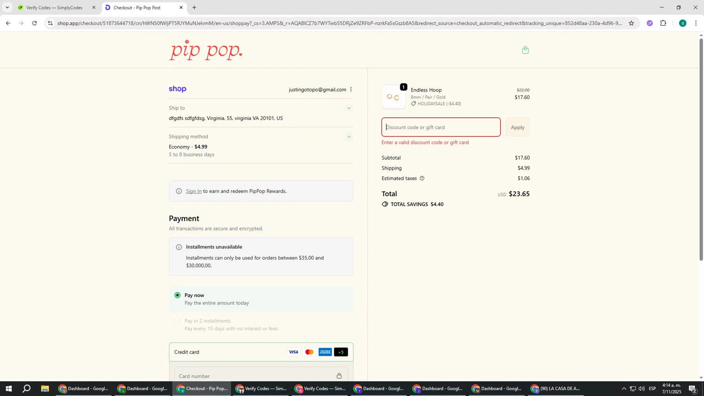
Task: Open tab search dropdown arrow
Action: click(x=7, y=8)
